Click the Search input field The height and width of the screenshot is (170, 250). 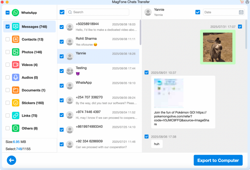tap(98, 12)
